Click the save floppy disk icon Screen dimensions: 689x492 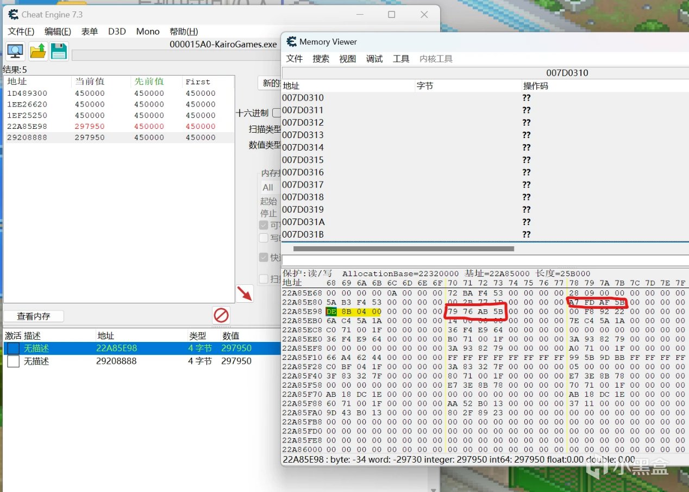click(59, 51)
